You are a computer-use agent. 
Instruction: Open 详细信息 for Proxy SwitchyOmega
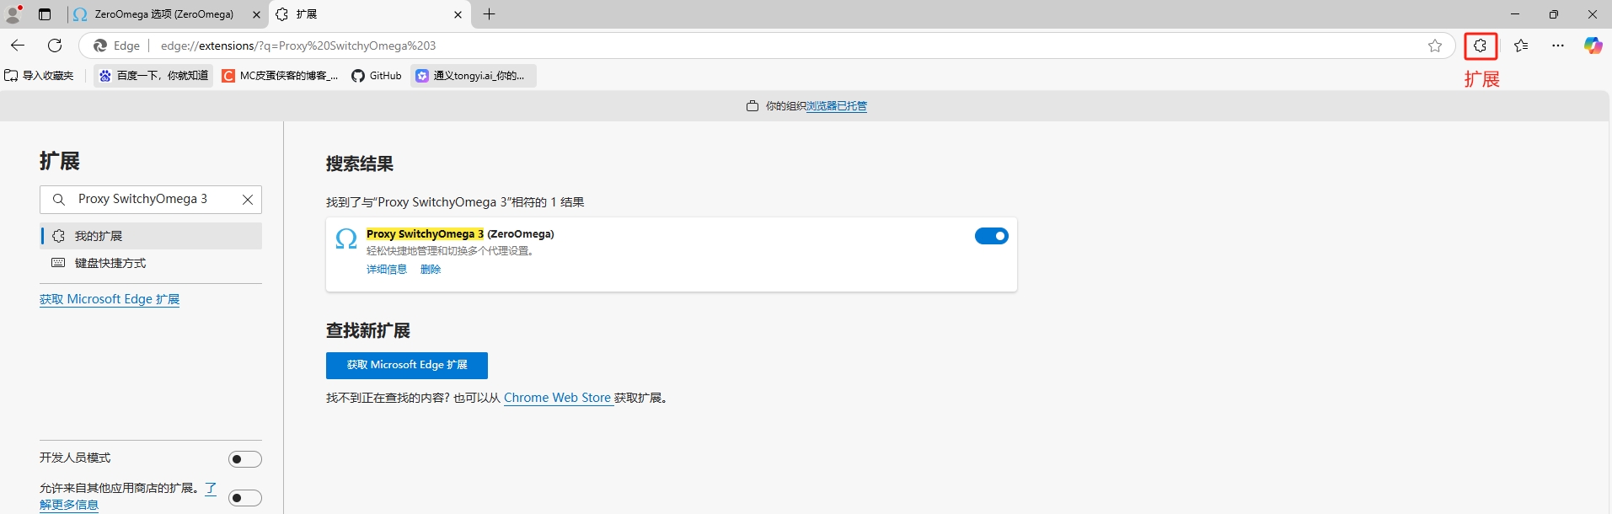click(x=387, y=270)
